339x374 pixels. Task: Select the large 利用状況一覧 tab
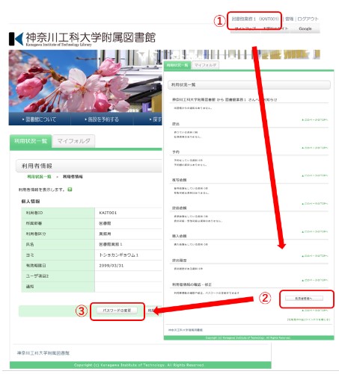point(31,141)
